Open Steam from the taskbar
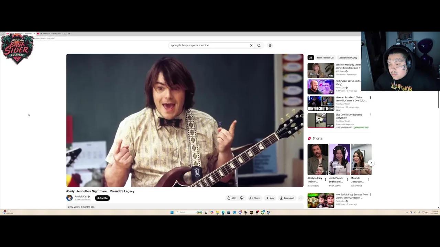The image size is (440, 247). point(268,212)
